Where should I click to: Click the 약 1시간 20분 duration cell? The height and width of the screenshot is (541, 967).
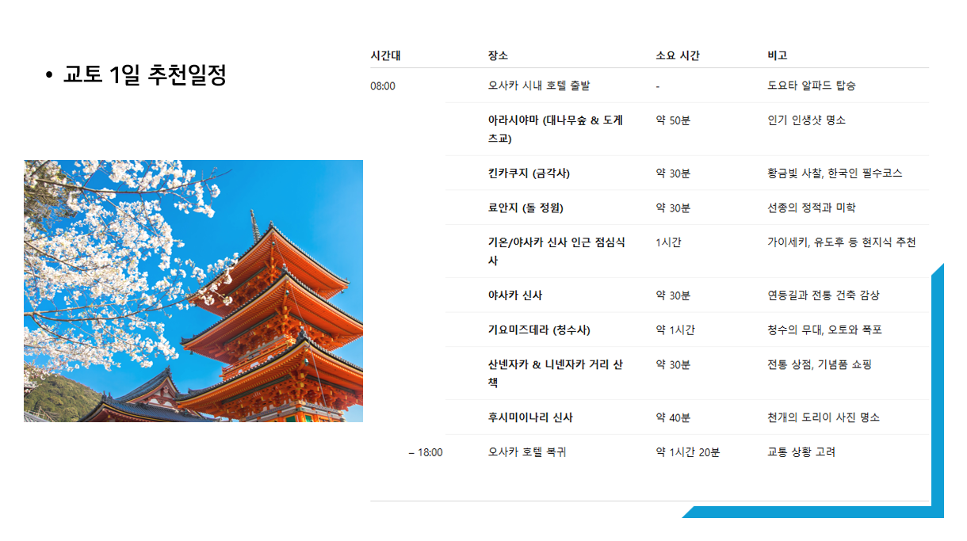tap(687, 452)
